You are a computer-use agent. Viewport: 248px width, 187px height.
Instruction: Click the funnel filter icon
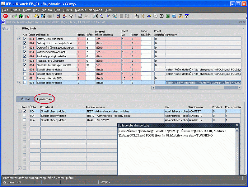pyautogui.click(x=71, y=16)
